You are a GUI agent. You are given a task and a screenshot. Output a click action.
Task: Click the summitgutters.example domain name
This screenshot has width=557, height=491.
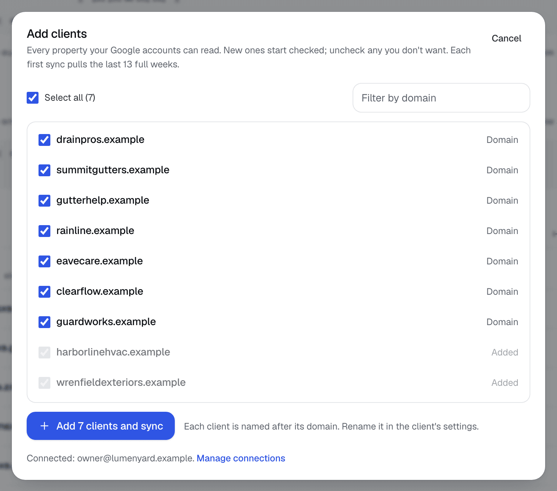pos(113,170)
